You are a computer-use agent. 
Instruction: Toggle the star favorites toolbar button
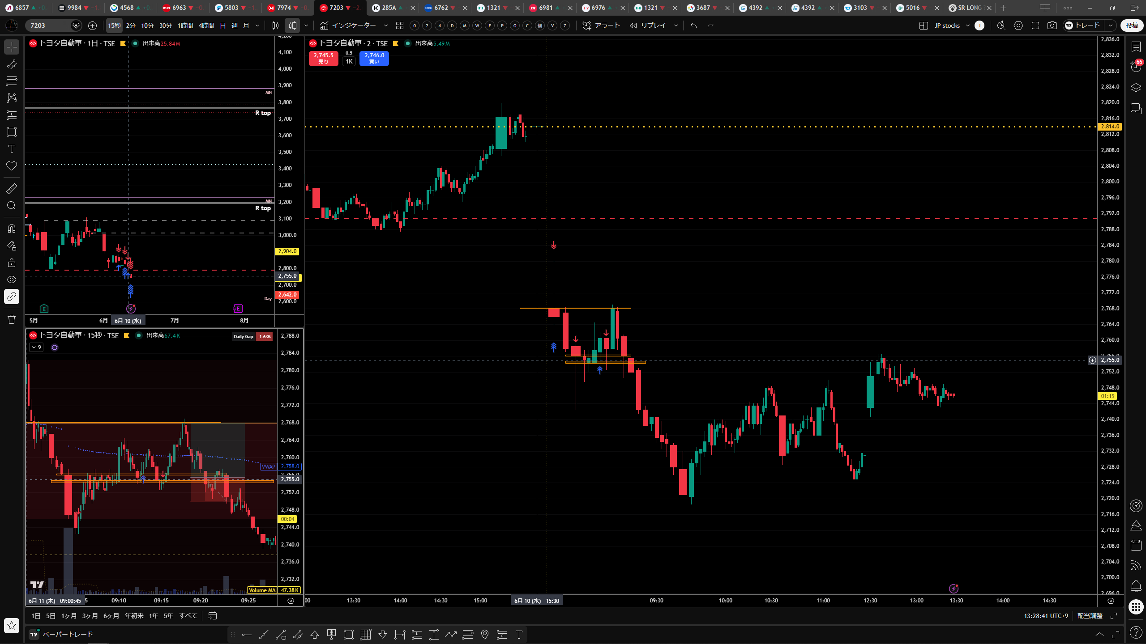(12, 625)
